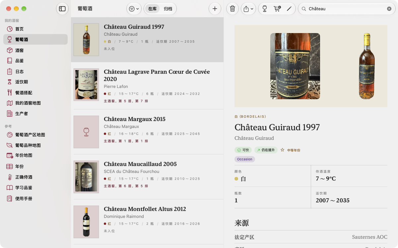
Task: Click the Château Guiraud producer name in details
Action: (x=254, y=138)
